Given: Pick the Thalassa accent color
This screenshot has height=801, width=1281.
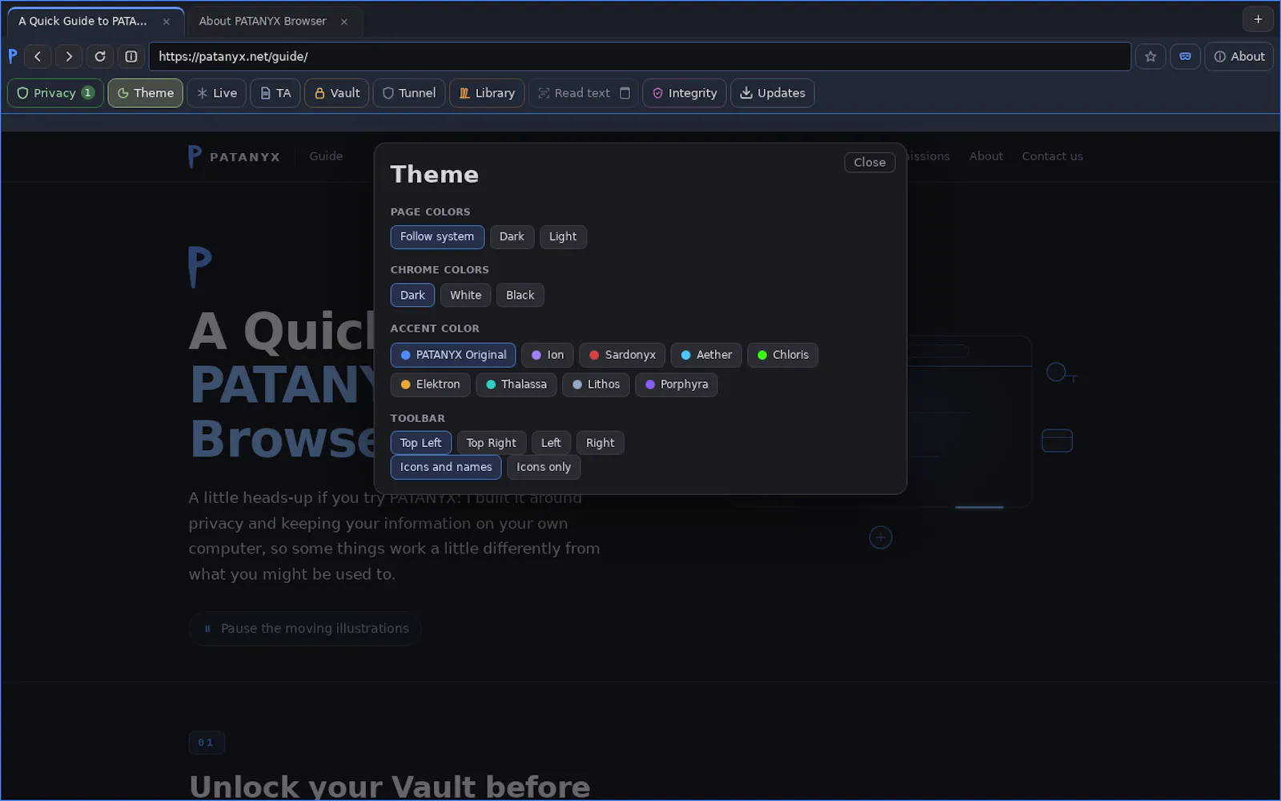Looking at the screenshot, I should (516, 384).
